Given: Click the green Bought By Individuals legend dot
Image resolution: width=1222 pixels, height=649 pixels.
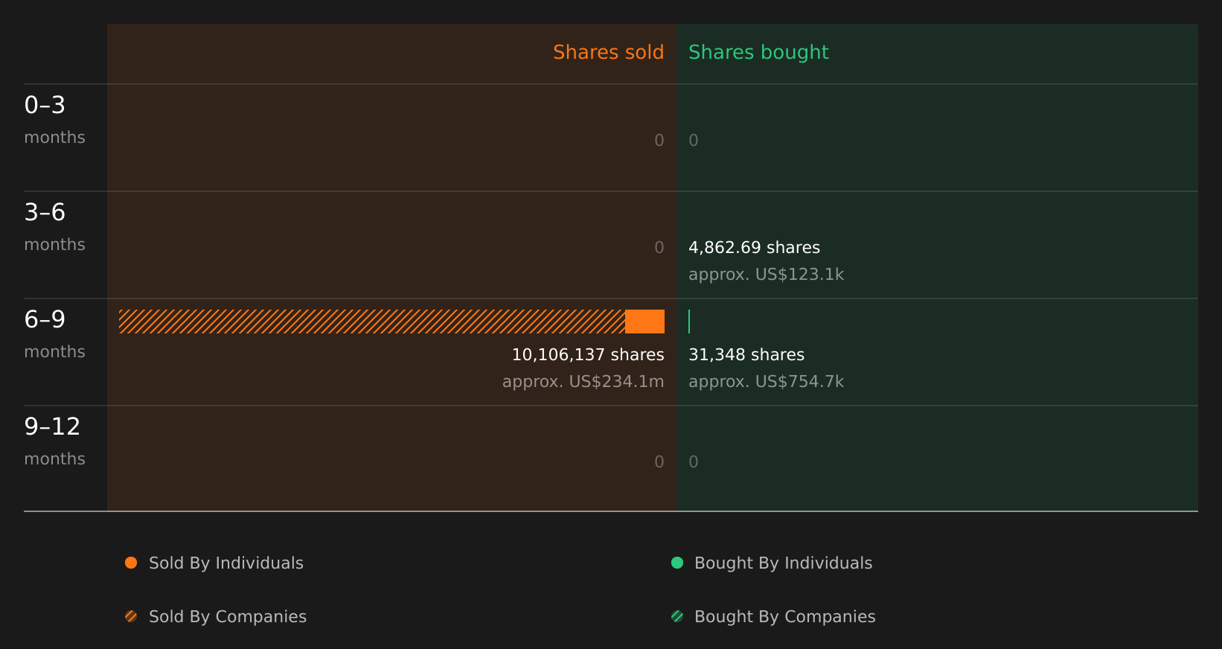Looking at the screenshot, I should coord(677,563).
